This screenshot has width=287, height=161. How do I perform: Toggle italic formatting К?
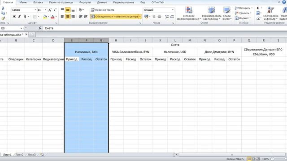click(19, 17)
